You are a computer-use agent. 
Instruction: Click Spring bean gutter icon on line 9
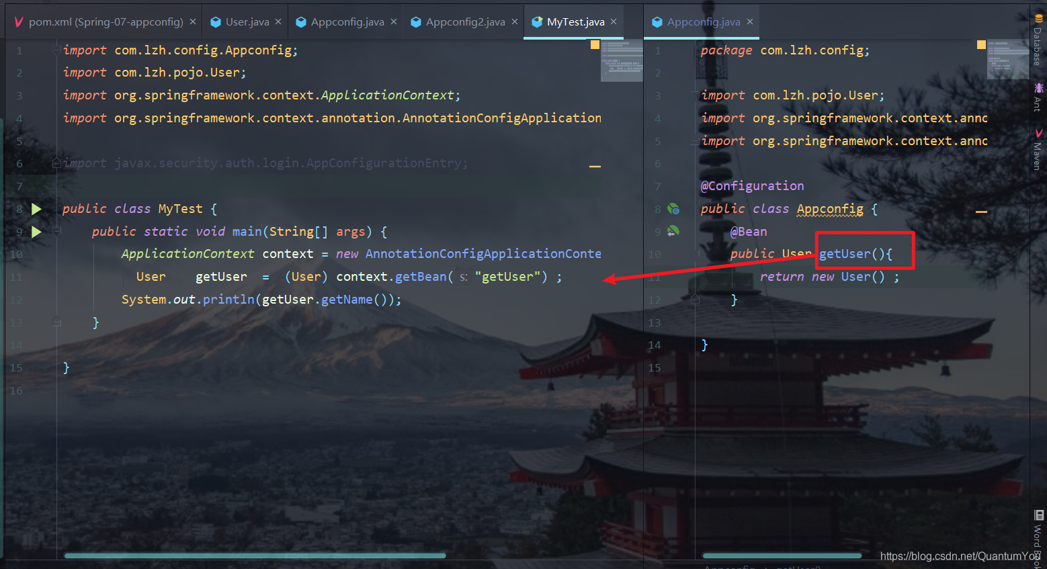[673, 231]
